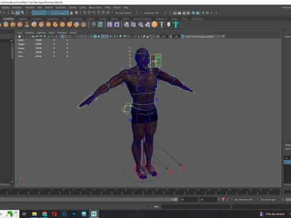Switch to the Substance shelf tab
Viewport: 291px width, 218px height.
(x=161, y=19)
